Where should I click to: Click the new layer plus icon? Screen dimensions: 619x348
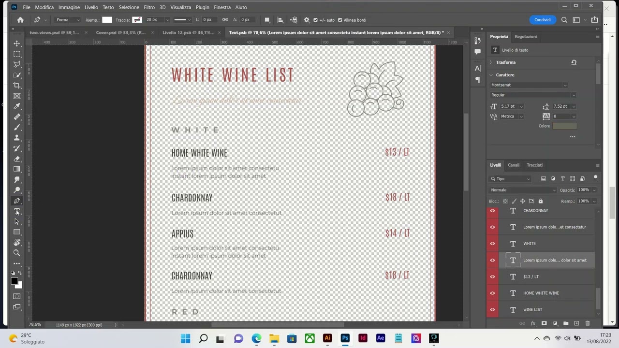[x=576, y=323]
